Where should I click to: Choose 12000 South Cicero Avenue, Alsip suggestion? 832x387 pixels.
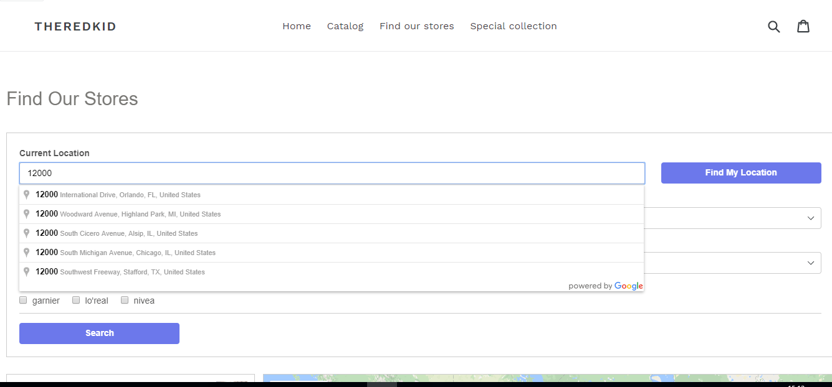332,233
